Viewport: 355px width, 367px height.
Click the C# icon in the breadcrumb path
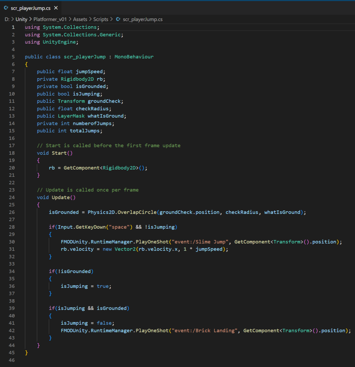tap(118, 19)
